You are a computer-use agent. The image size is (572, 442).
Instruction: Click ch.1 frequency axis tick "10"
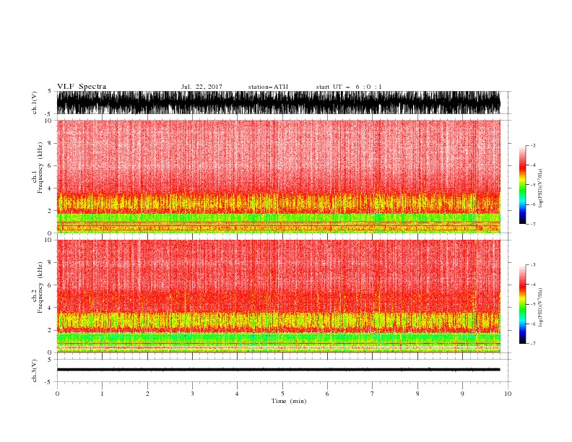(x=48, y=121)
